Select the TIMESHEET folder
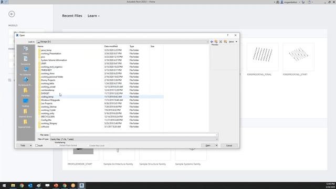The height and width of the screenshot is (189, 336). 46,70
